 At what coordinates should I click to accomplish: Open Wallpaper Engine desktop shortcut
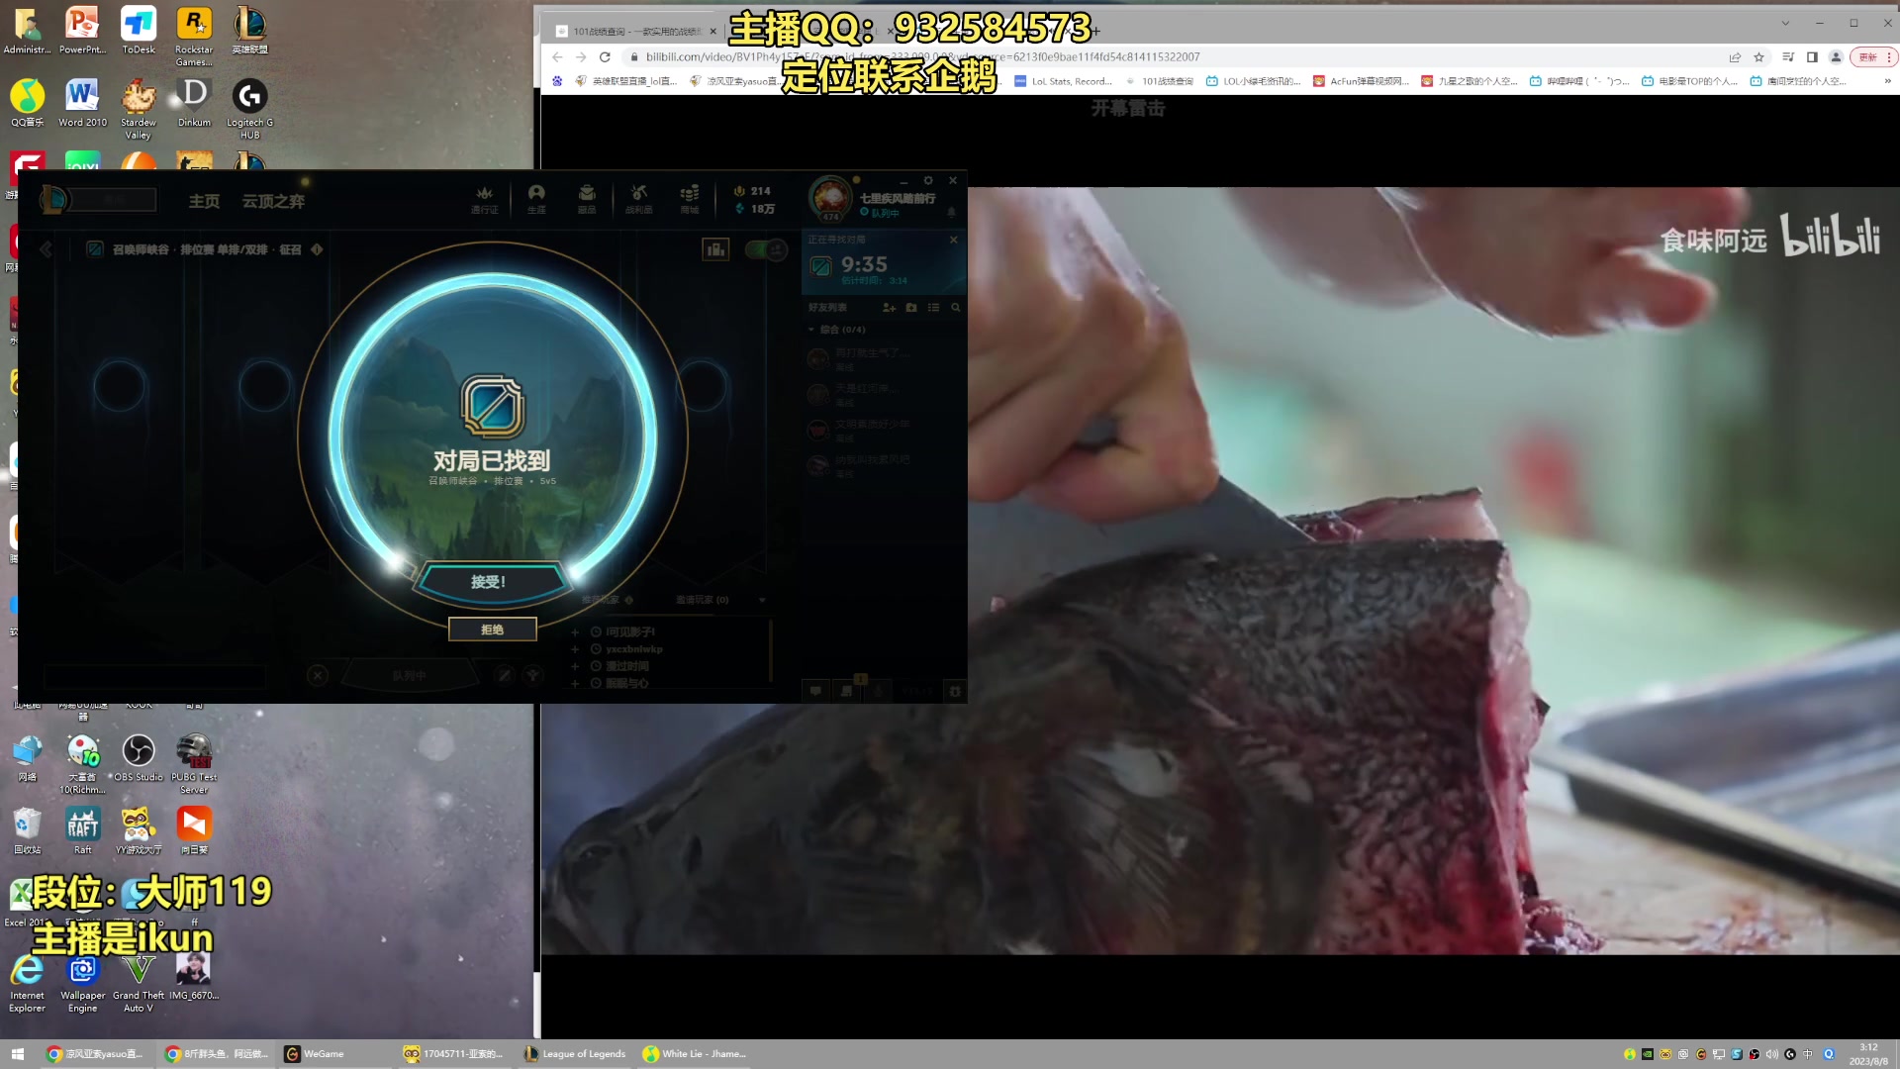[x=83, y=983]
